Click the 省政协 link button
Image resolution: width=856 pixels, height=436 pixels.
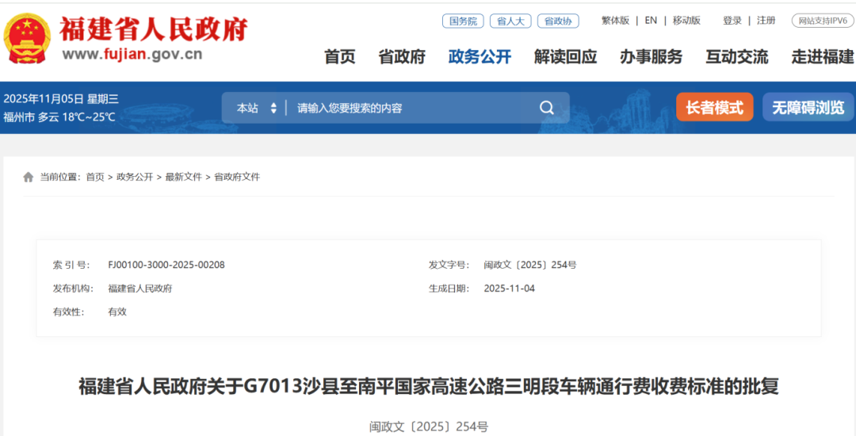[558, 21]
